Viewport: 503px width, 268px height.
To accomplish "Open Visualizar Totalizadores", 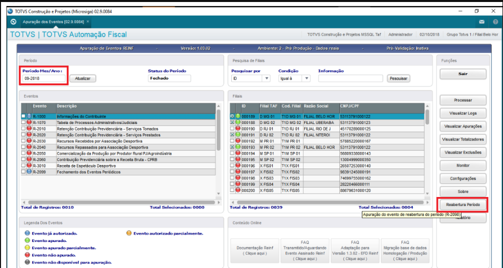I will click(x=463, y=139).
